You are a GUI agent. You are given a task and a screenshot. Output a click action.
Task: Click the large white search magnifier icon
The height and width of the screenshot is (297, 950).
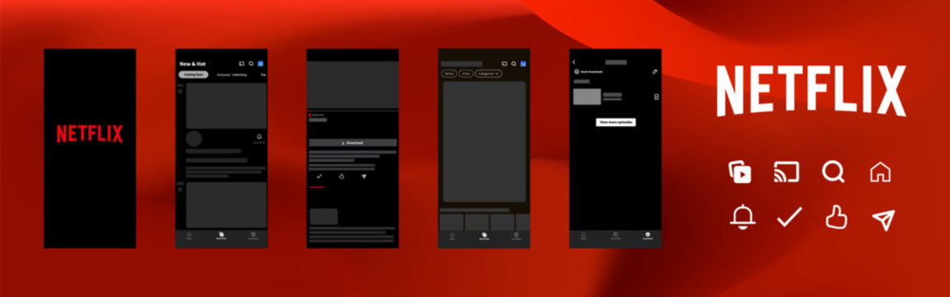(833, 172)
